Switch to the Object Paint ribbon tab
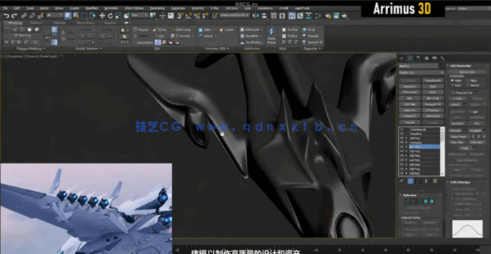 (85, 23)
